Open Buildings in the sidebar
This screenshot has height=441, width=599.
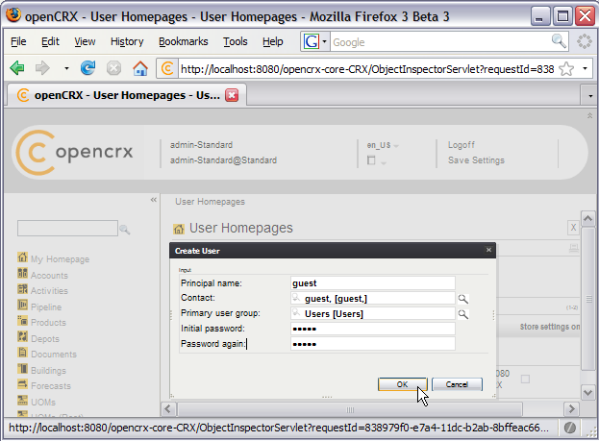pyautogui.click(x=48, y=370)
